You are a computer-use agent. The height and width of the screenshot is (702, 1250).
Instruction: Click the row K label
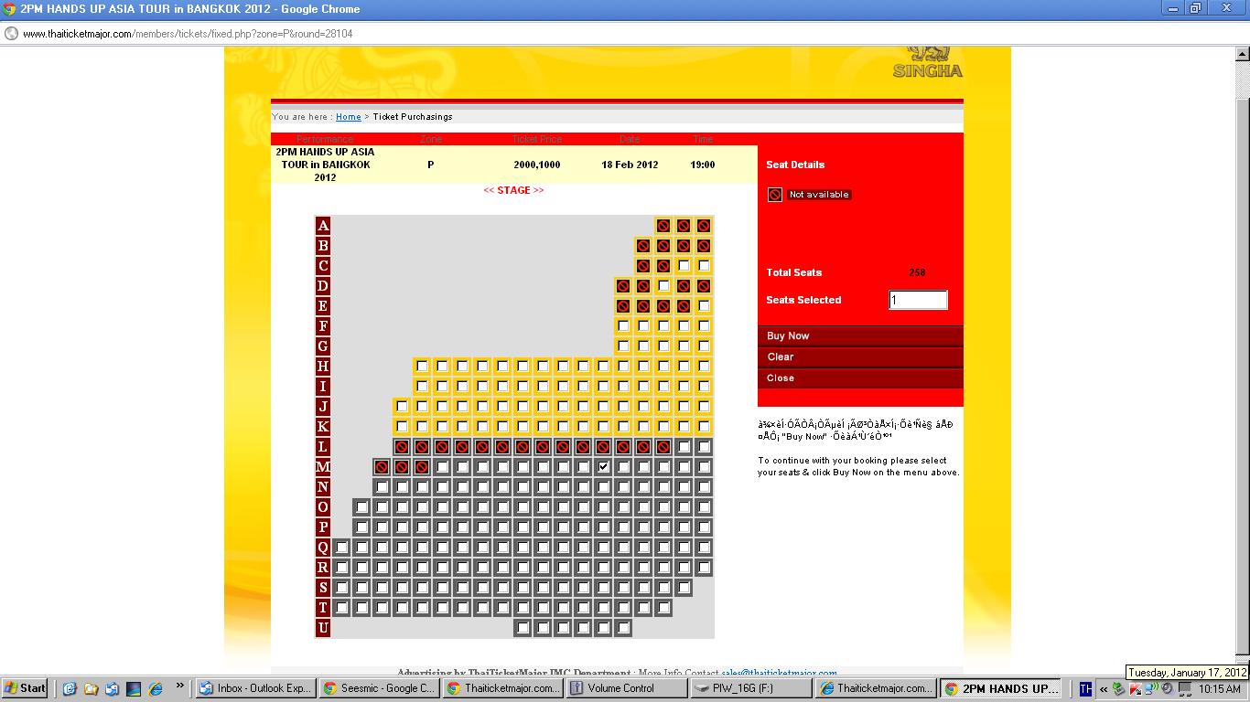point(322,427)
